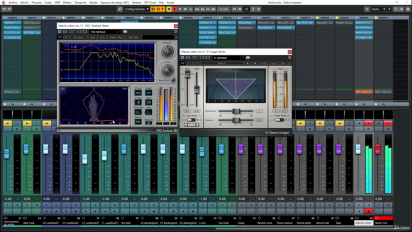Viewport: 412px width, 232px height.
Task: Toggle the Ins bypass button in toolbar
Action: click(x=197, y=9)
